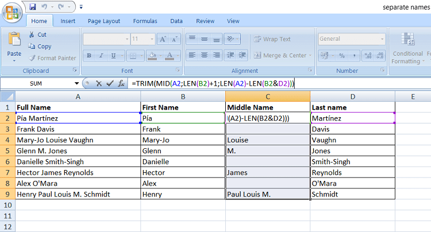Click the Center text alignment icon

point(204,55)
